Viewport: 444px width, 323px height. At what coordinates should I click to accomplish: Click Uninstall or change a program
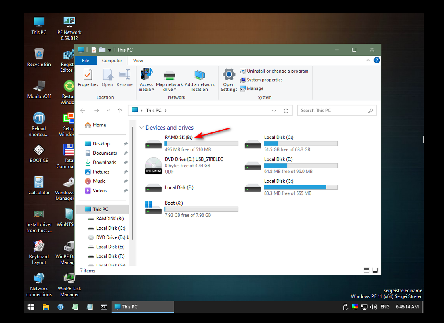274,71
